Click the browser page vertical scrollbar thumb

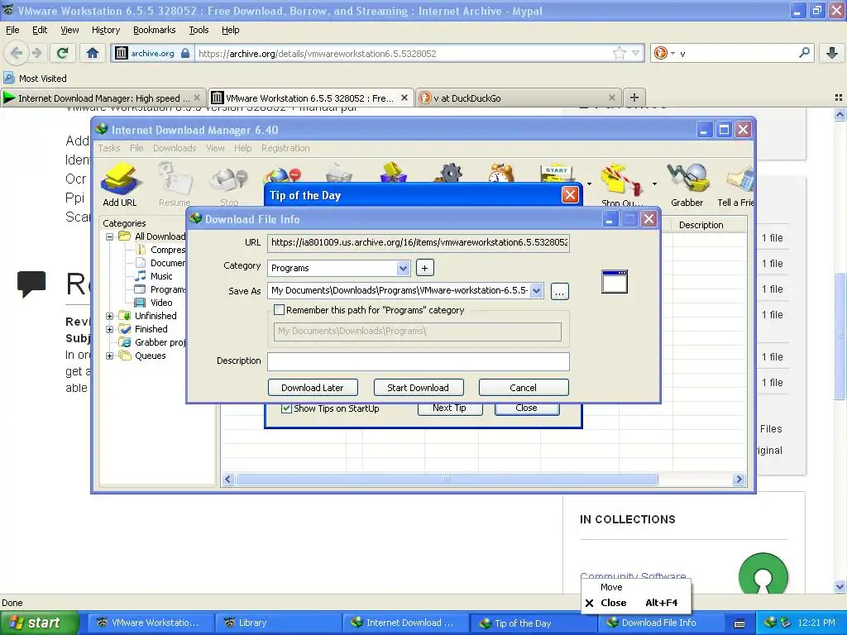click(840, 336)
